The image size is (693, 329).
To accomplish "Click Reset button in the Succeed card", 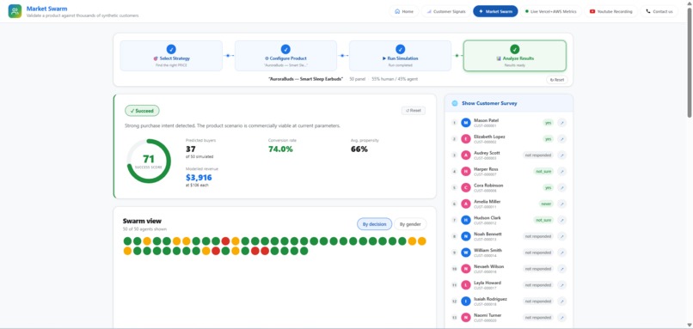I will click(414, 111).
